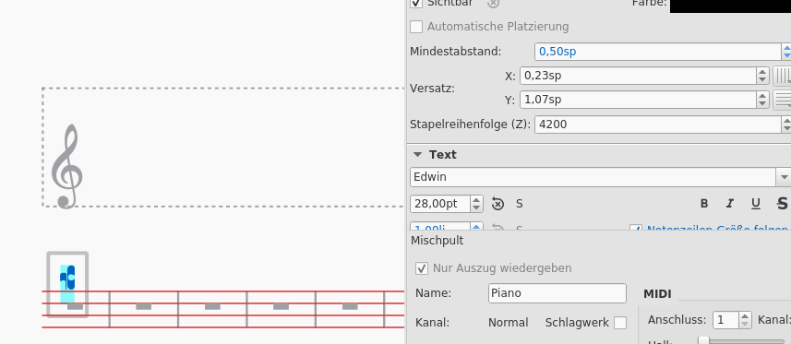Apply strikethrough text formatting
The height and width of the screenshot is (344, 791).
click(783, 204)
